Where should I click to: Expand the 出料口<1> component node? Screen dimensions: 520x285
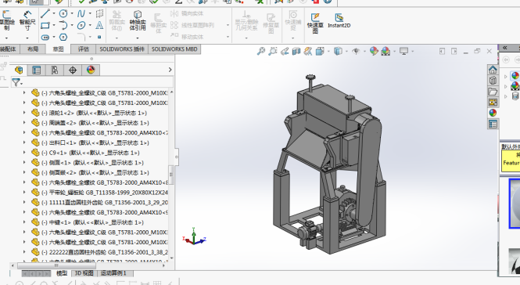24,142
